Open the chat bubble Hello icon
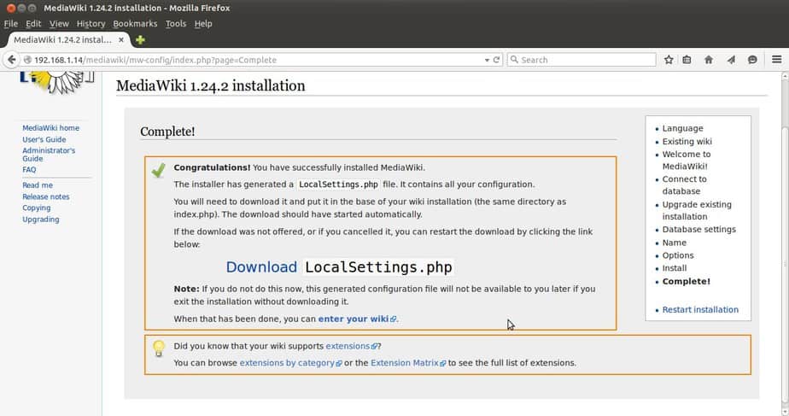The image size is (789, 416). click(x=752, y=60)
